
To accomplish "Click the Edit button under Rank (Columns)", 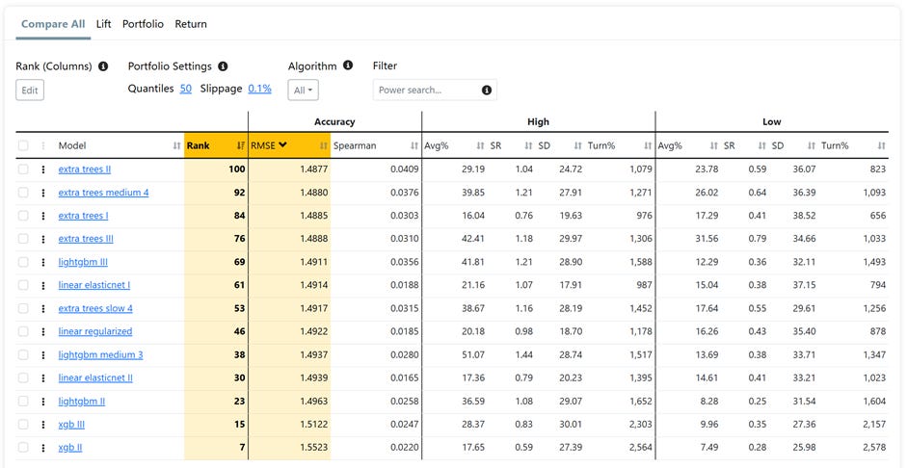I will (x=30, y=91).
